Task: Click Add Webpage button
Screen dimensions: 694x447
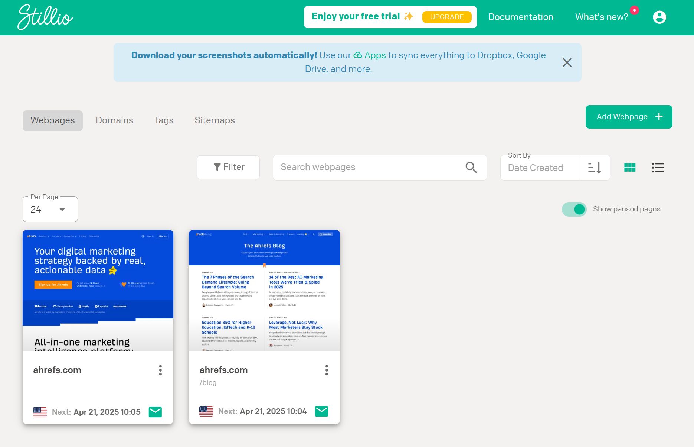Action: [x=629, y=117]
